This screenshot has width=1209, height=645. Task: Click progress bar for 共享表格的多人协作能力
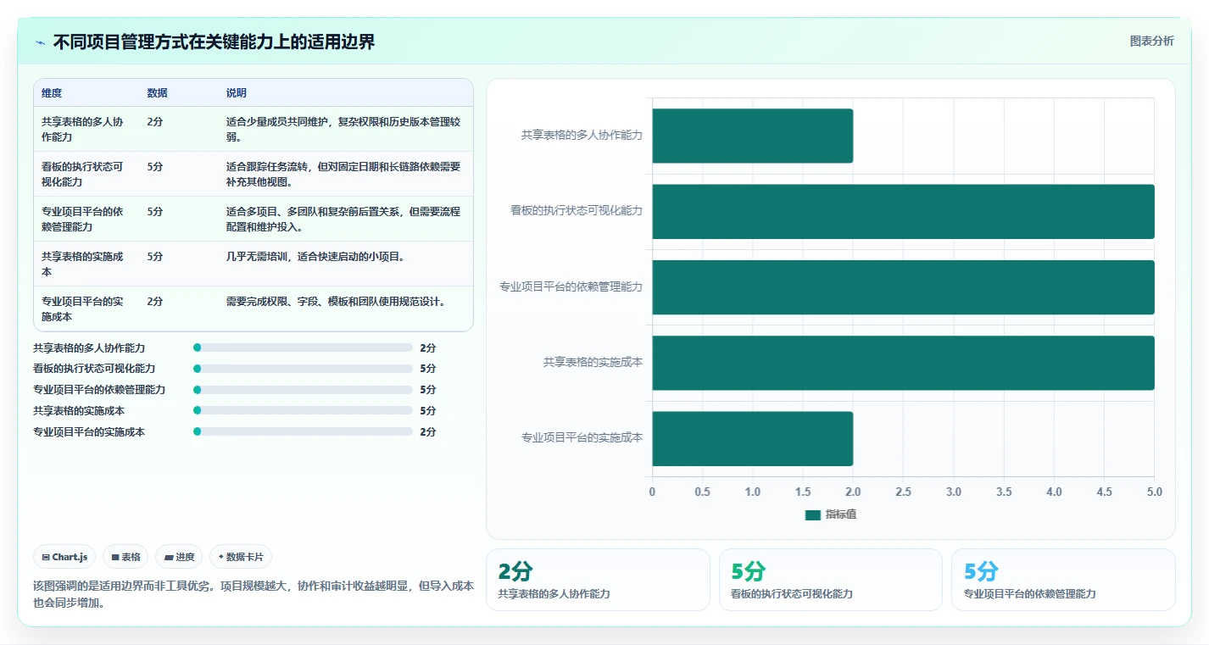[303, 348]
